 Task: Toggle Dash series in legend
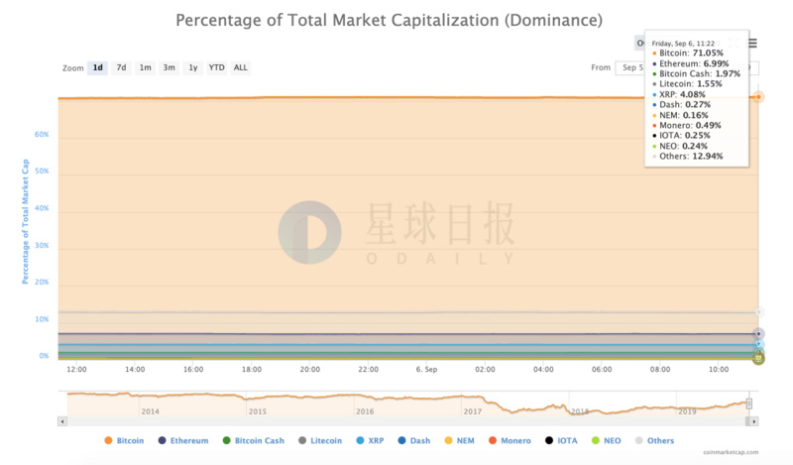tap(414, 441)
